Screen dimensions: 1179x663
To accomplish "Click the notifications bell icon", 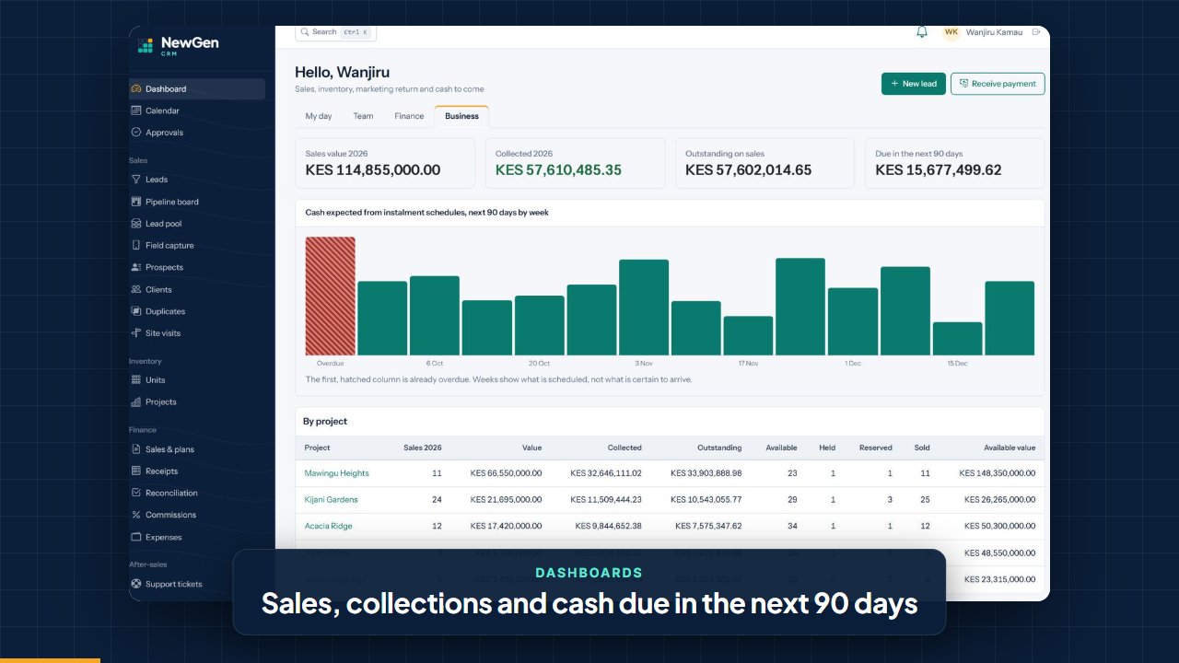I will (x=922, y=32).
